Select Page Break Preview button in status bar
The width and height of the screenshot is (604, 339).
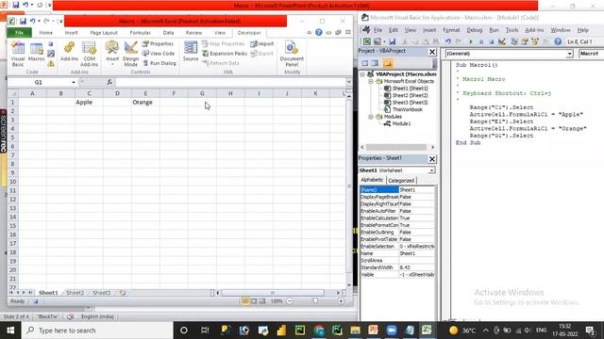[x=262, y=301]
